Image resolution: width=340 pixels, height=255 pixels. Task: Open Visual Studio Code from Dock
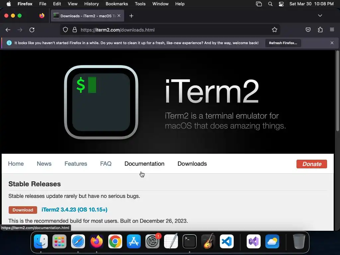tap(227, 241)
